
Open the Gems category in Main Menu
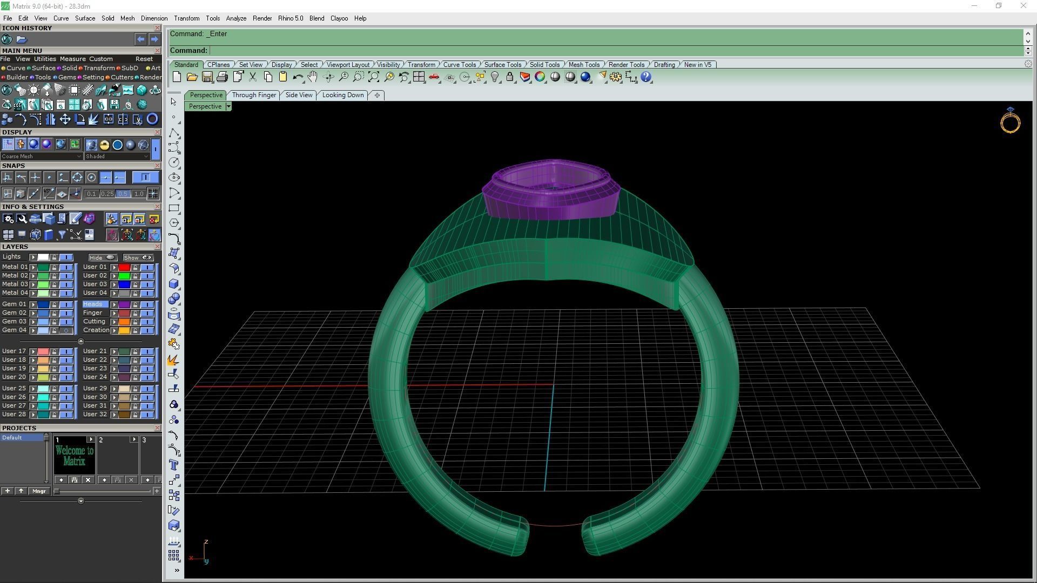tap(65, 77)
